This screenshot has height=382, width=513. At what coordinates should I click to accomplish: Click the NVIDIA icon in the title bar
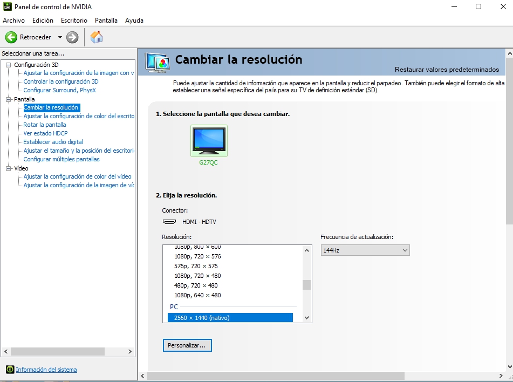pos(7,6)
